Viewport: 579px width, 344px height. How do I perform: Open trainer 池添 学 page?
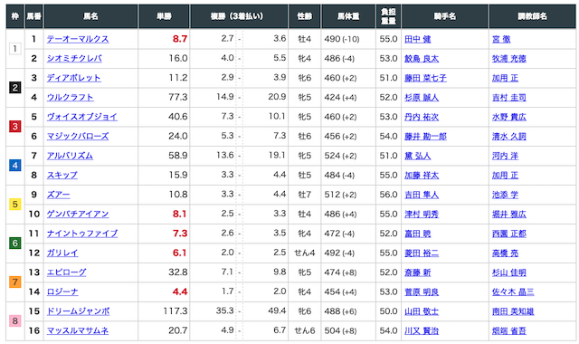pos(505,195)
